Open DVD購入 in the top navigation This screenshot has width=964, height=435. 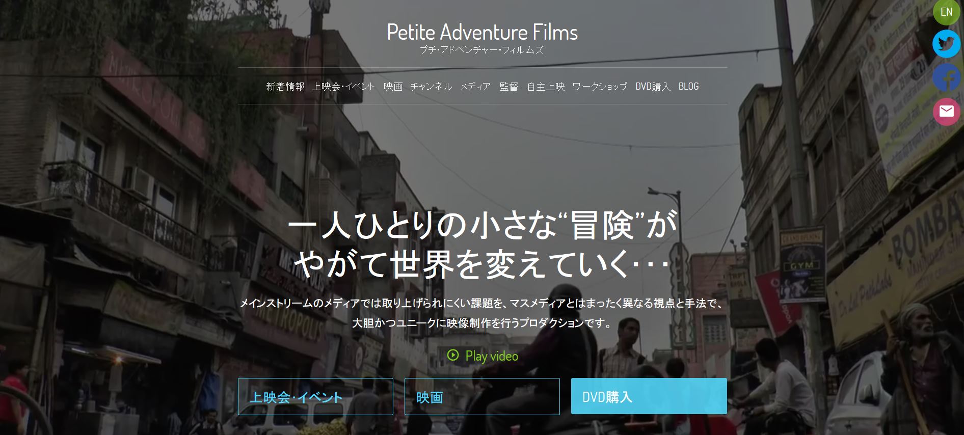[653, 87]
